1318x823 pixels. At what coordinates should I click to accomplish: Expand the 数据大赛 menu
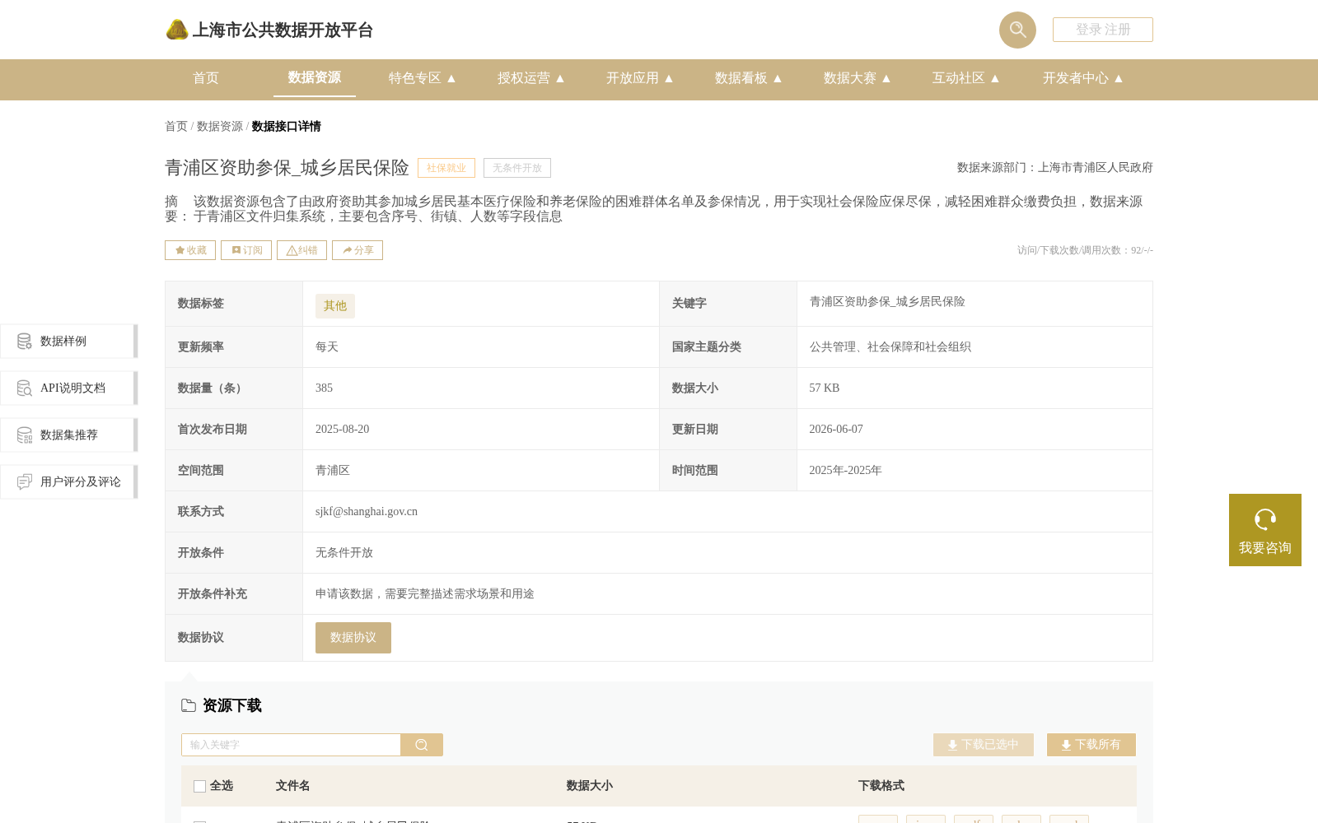[x=857, y=78]
